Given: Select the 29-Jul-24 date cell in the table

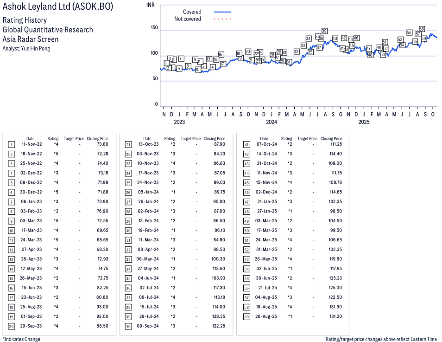Looking at the screenshot, I should click(x=149, y=316).
